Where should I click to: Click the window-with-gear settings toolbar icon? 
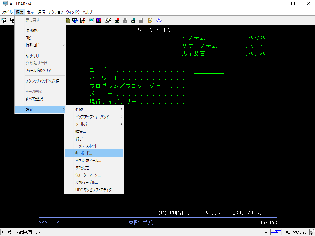[x=75, y=20]
